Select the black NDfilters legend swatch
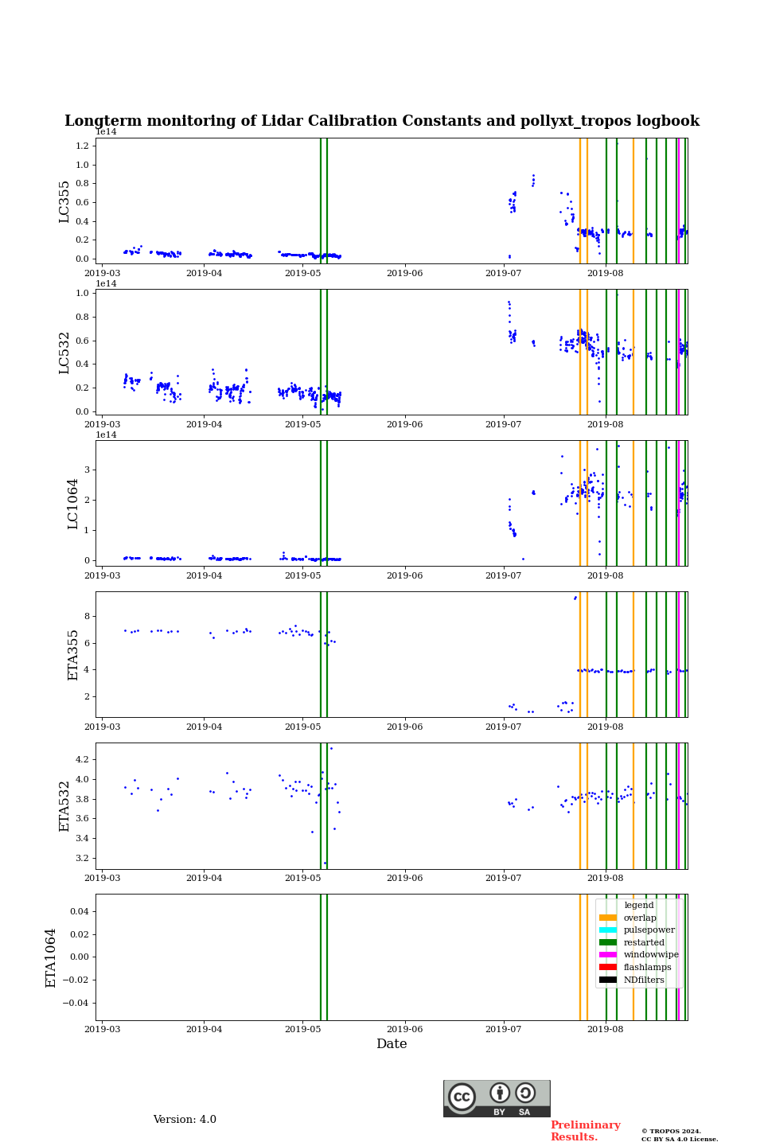This screenshot has width=764, height=1146. pos(607,980)
